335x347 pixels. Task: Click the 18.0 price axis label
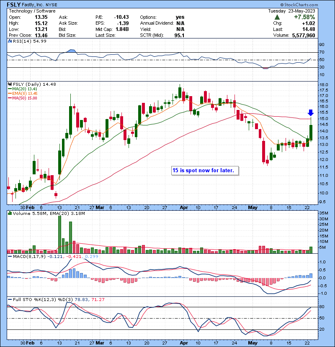tap(324, 85)
